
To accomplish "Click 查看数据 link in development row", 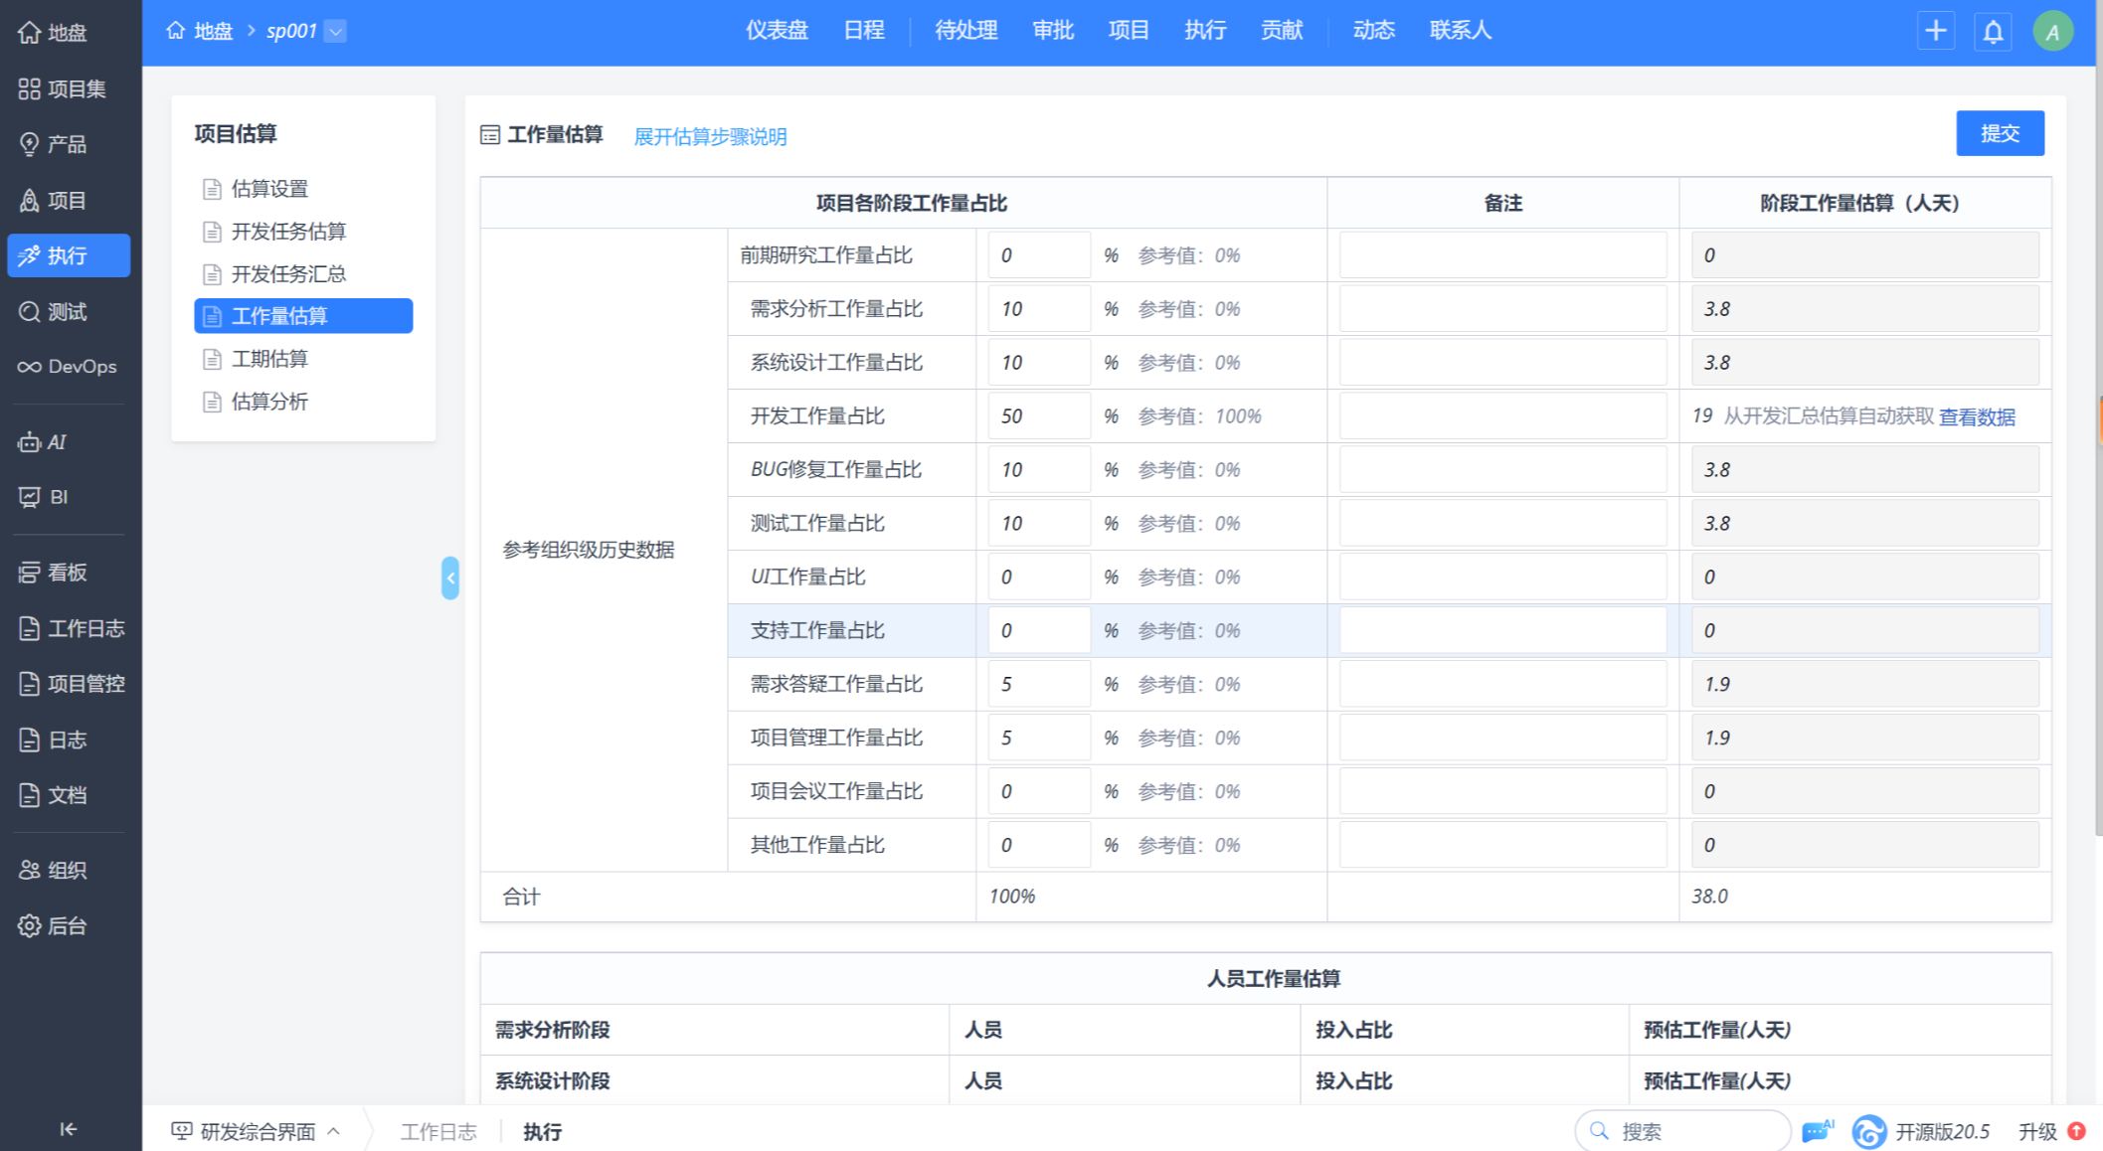I will [1976, 417].
